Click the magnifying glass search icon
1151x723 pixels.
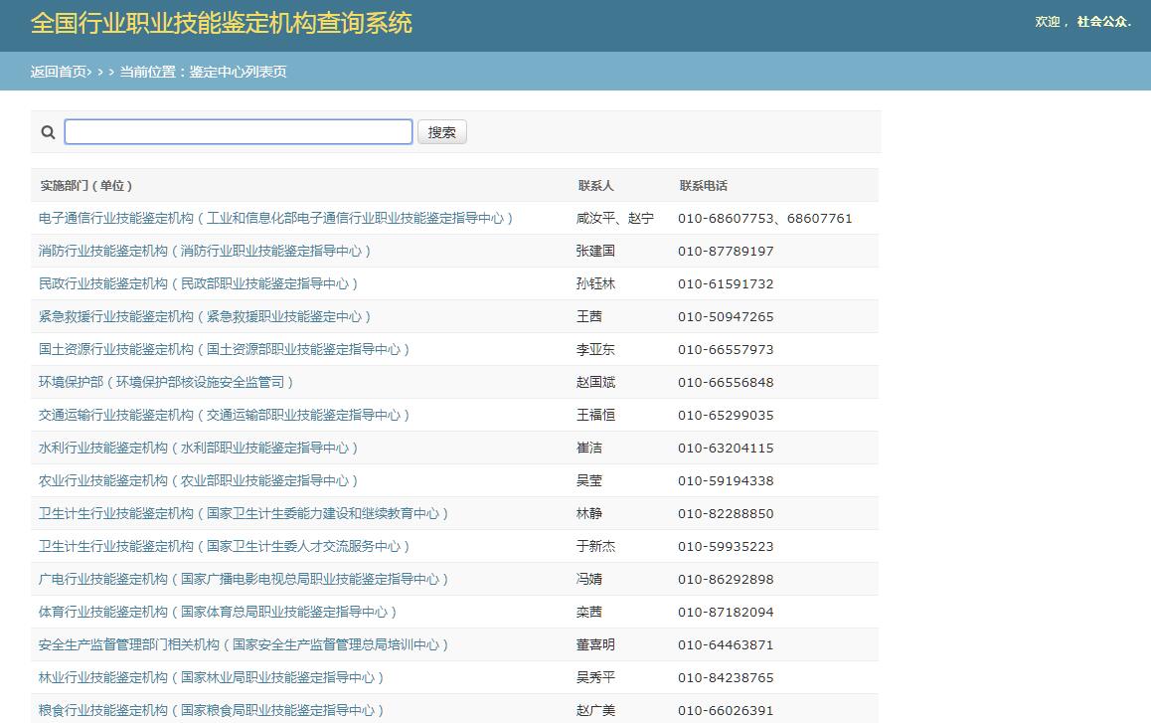48,132
